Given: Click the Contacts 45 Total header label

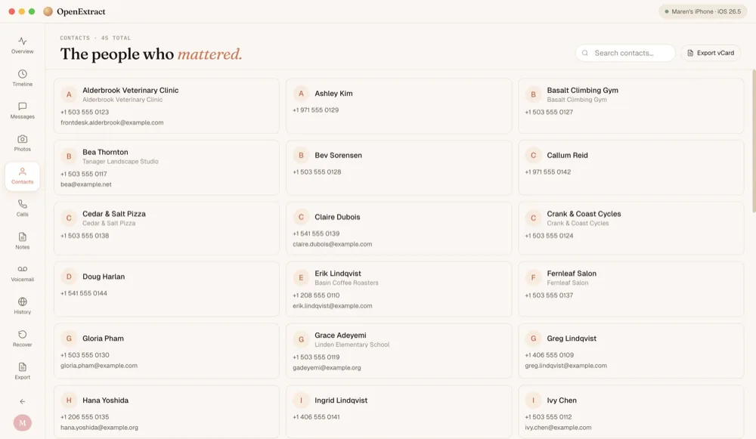Looking at the screenshot, I should pyautogui.click(x=95, y=38).
